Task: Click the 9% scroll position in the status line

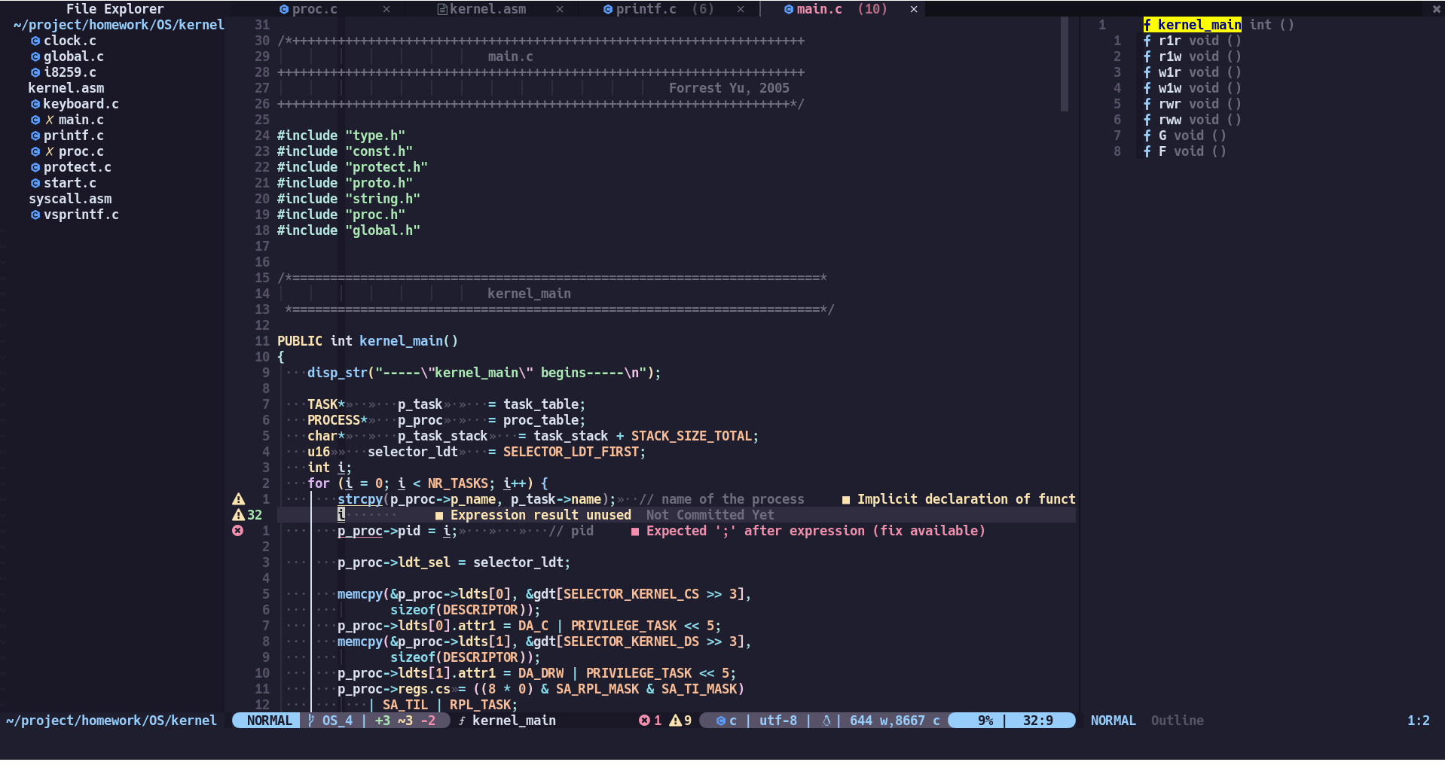Action: click(985, 721)
